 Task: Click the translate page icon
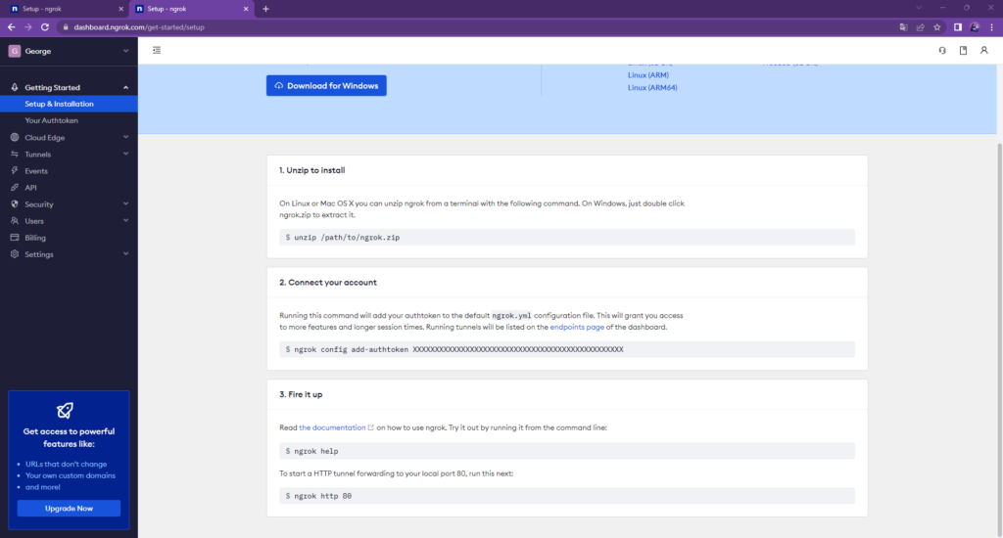(903, 27)
